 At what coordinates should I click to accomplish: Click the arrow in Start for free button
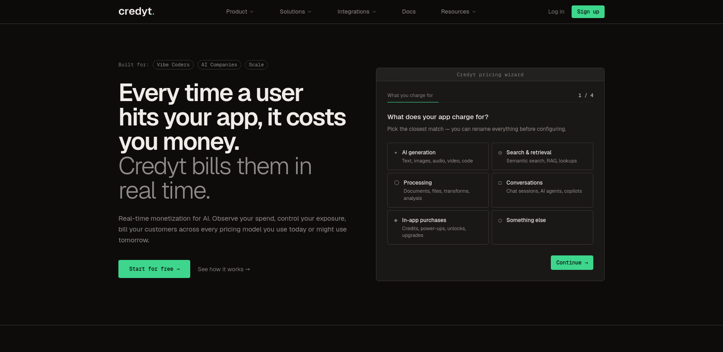[x=178, y=269]
